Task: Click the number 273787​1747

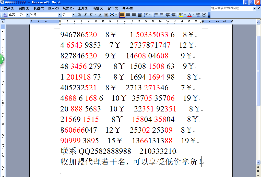Action: point(150,45)
